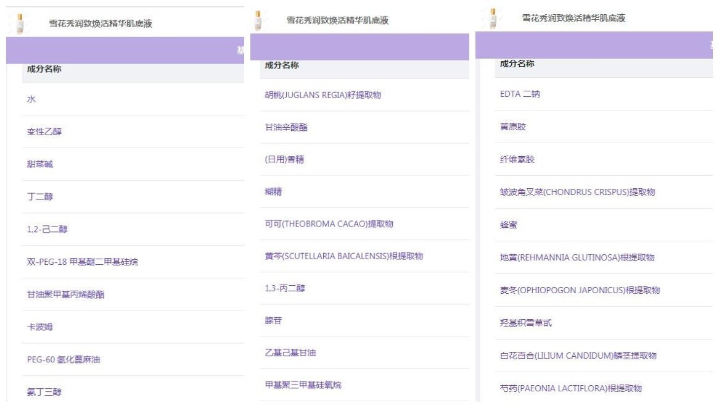Open 黄芩(SCUTELLARIA BAICALENSIS)根提取物 link
The width and height of the screenshot is (719, 408).
point(344,256)
